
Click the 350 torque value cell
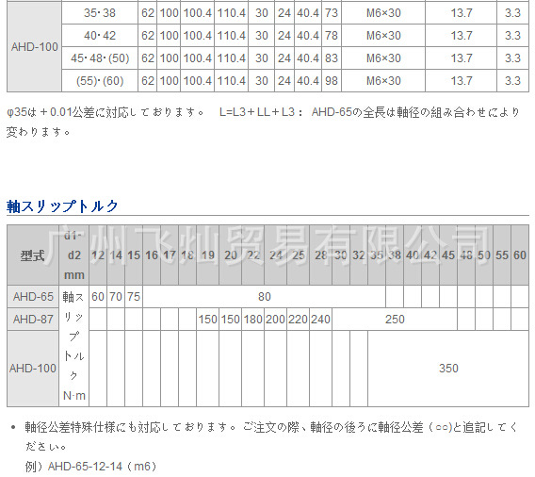[x=448, y=369]
